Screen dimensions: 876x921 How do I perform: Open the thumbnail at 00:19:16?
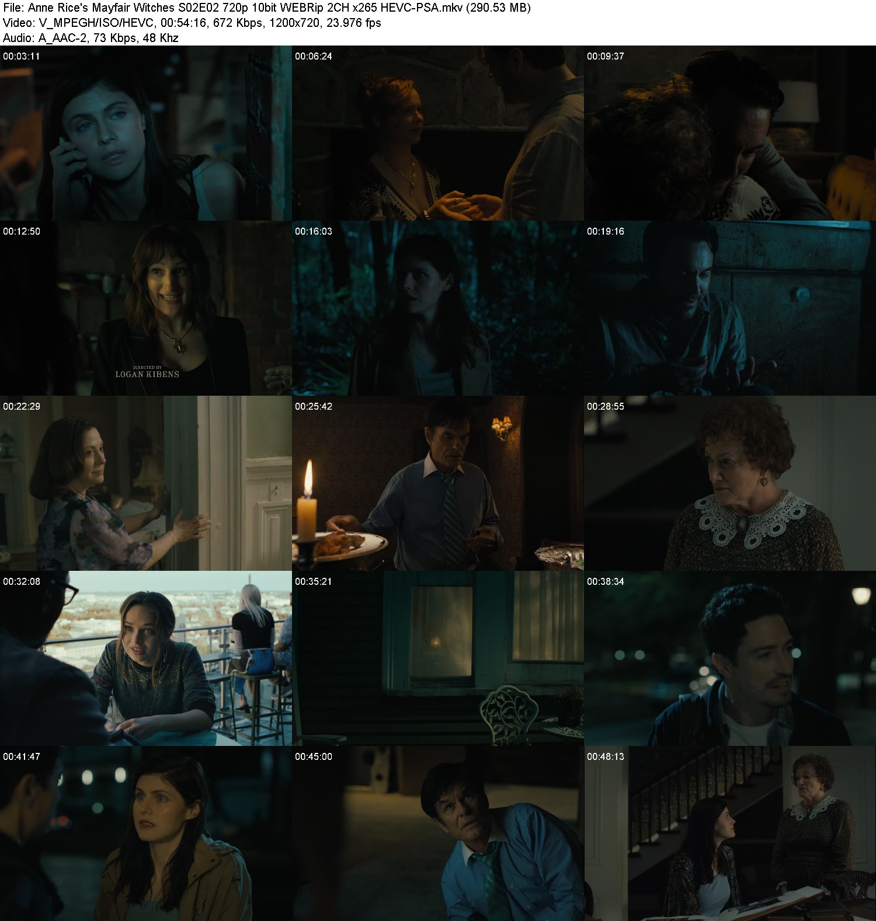point(730,308)
